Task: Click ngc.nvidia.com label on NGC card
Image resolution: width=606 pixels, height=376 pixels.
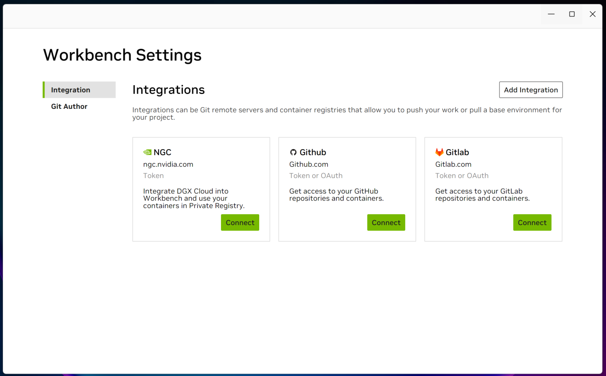Action: coord(168,164)
